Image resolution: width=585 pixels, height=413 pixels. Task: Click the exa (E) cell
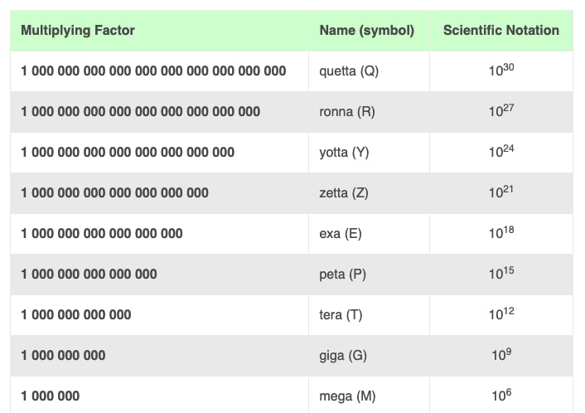point(341,234)
